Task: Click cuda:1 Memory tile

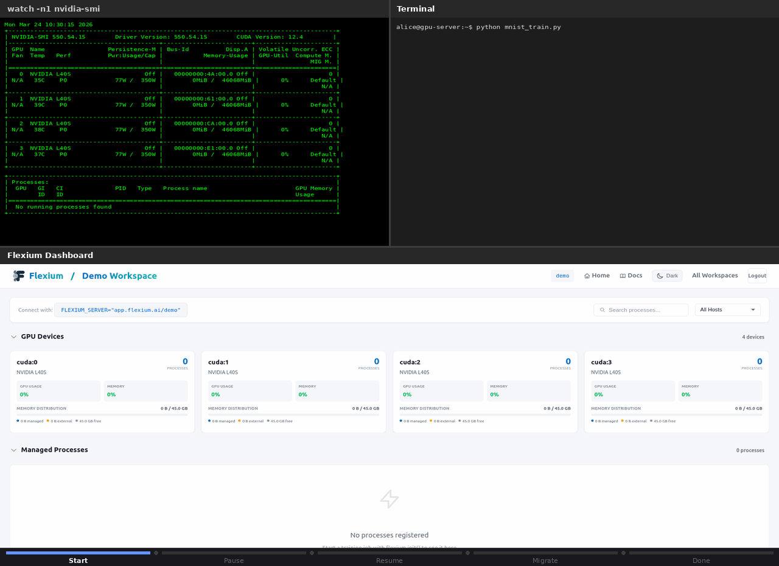Action: (337, 391)
